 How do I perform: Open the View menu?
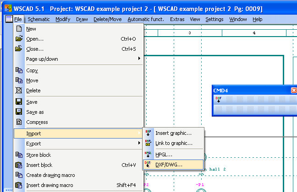tap(195, 19)
